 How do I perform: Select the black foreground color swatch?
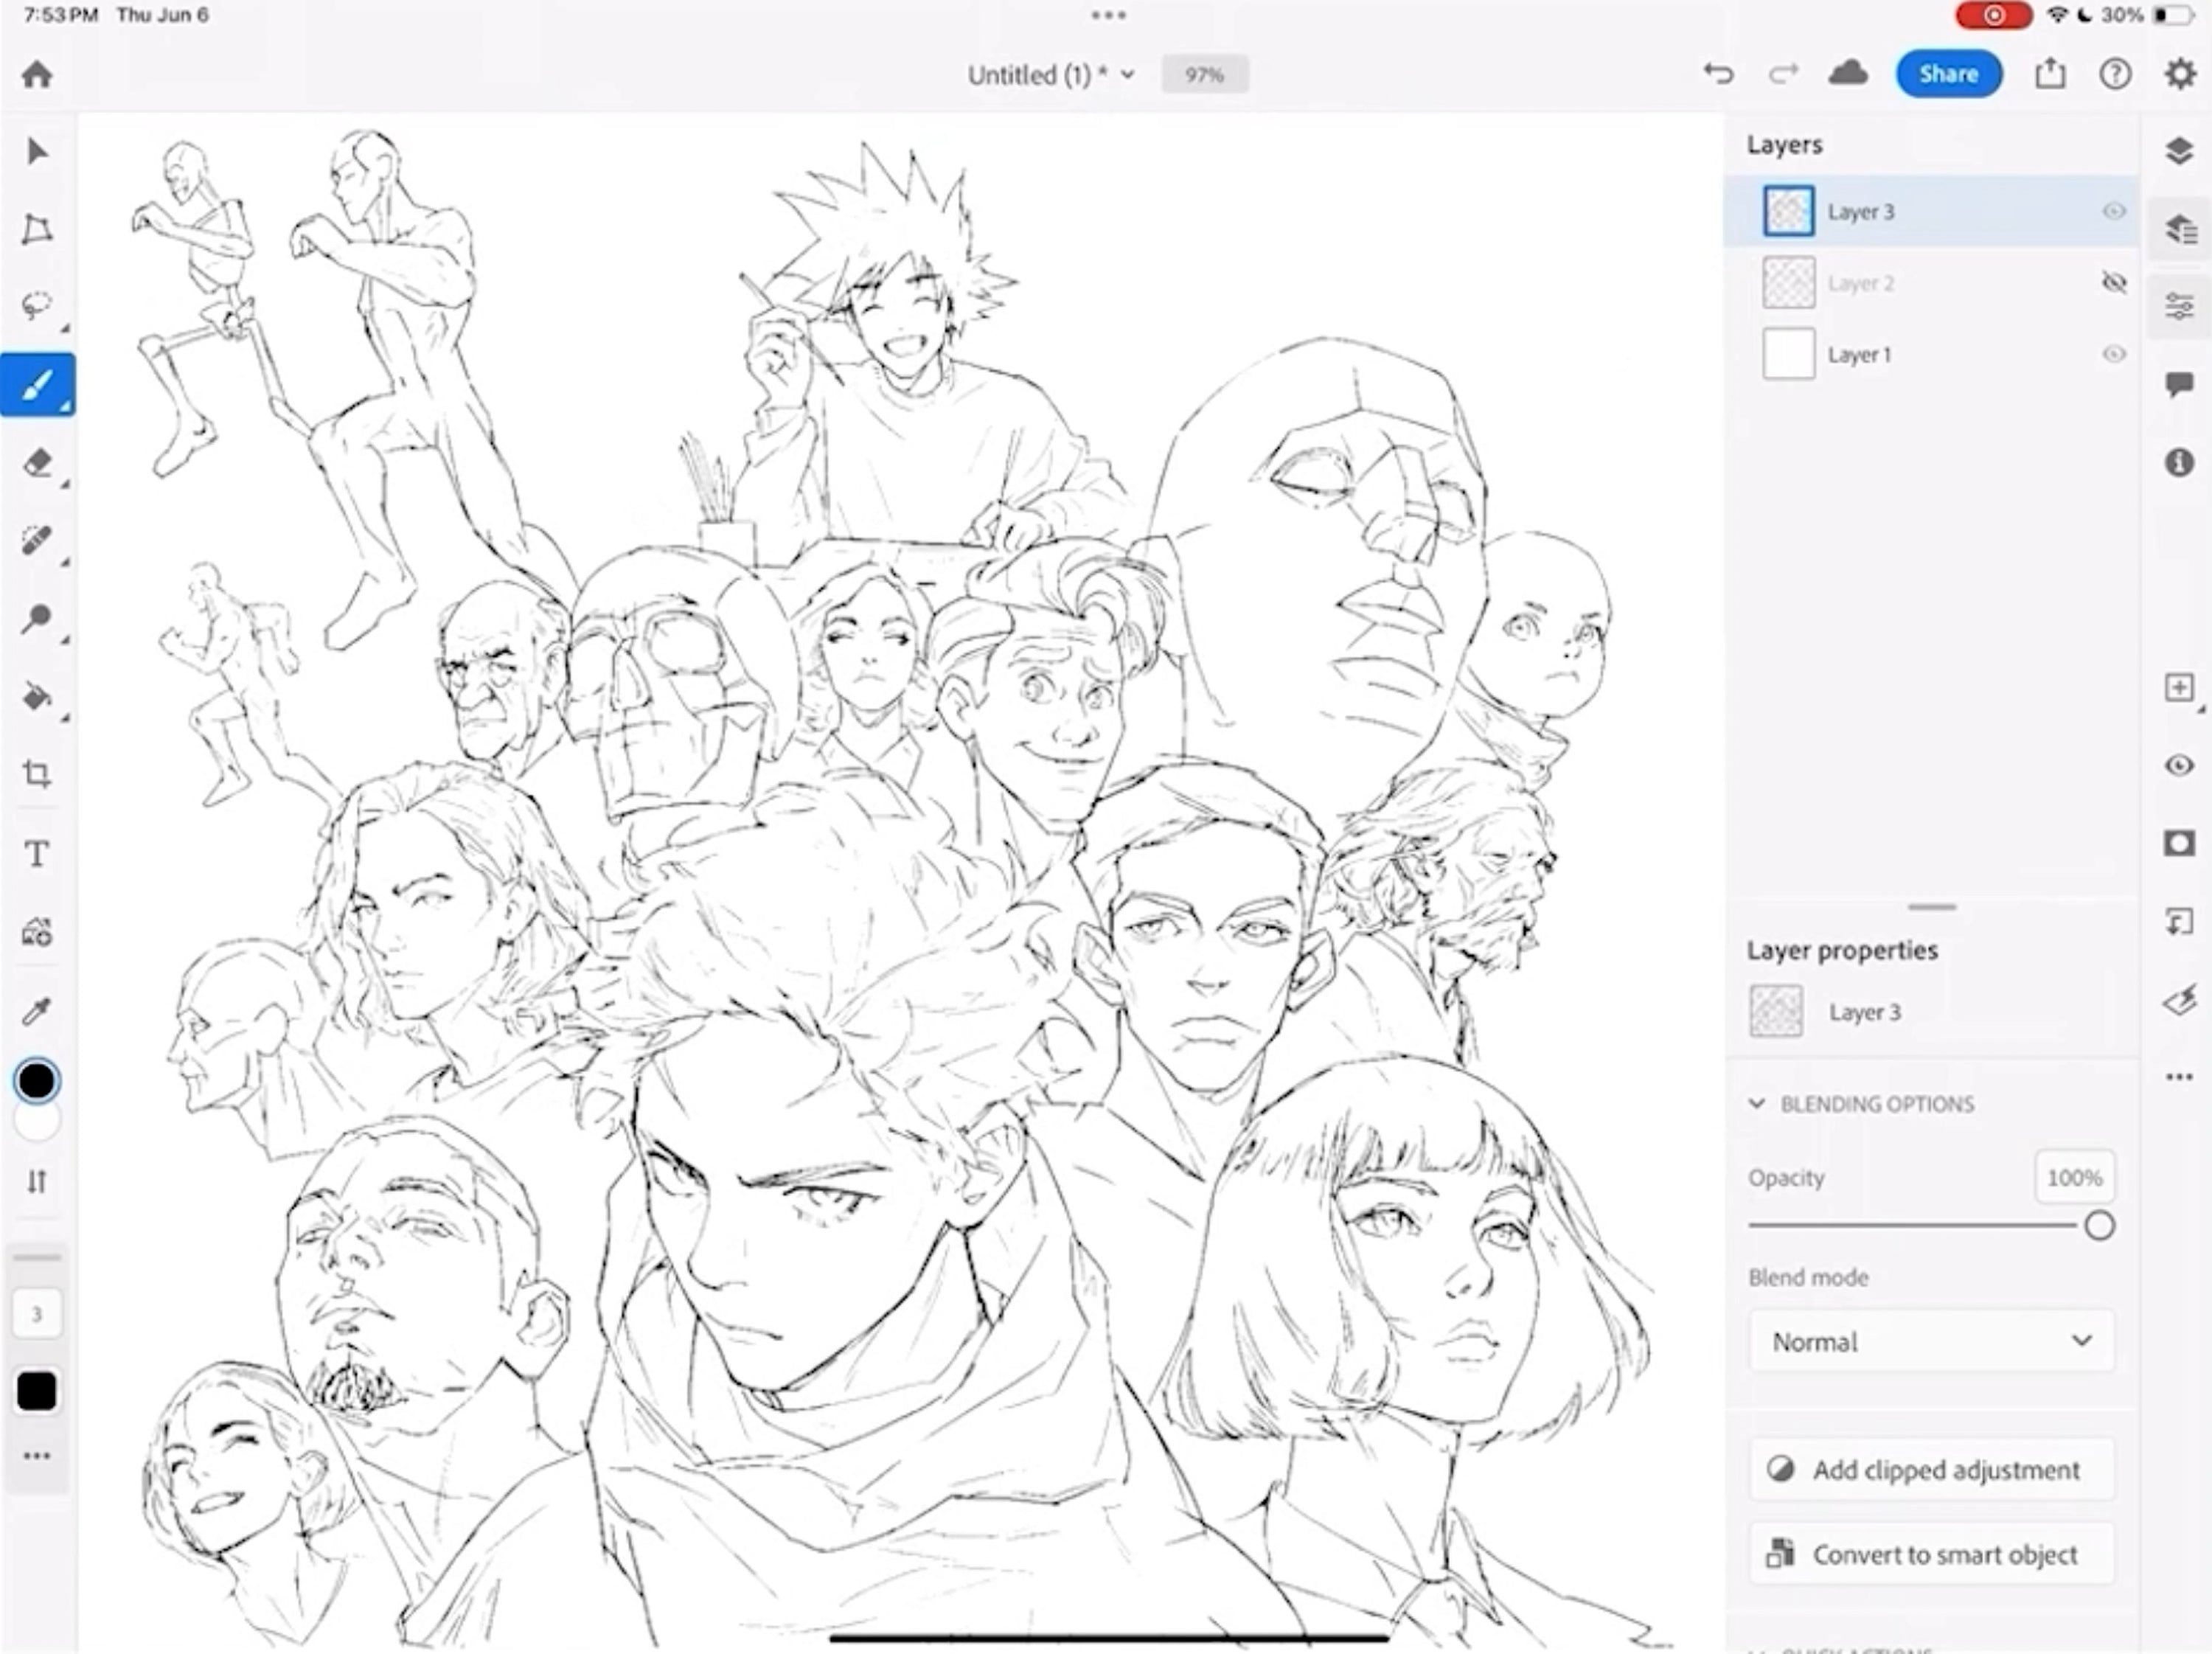pos(37,1080)
